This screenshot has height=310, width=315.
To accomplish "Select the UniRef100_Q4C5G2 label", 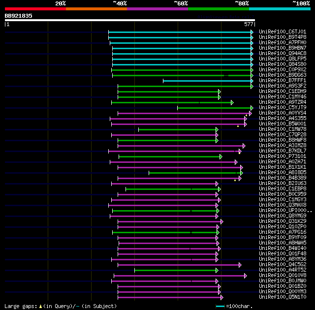I will point(283,265).
